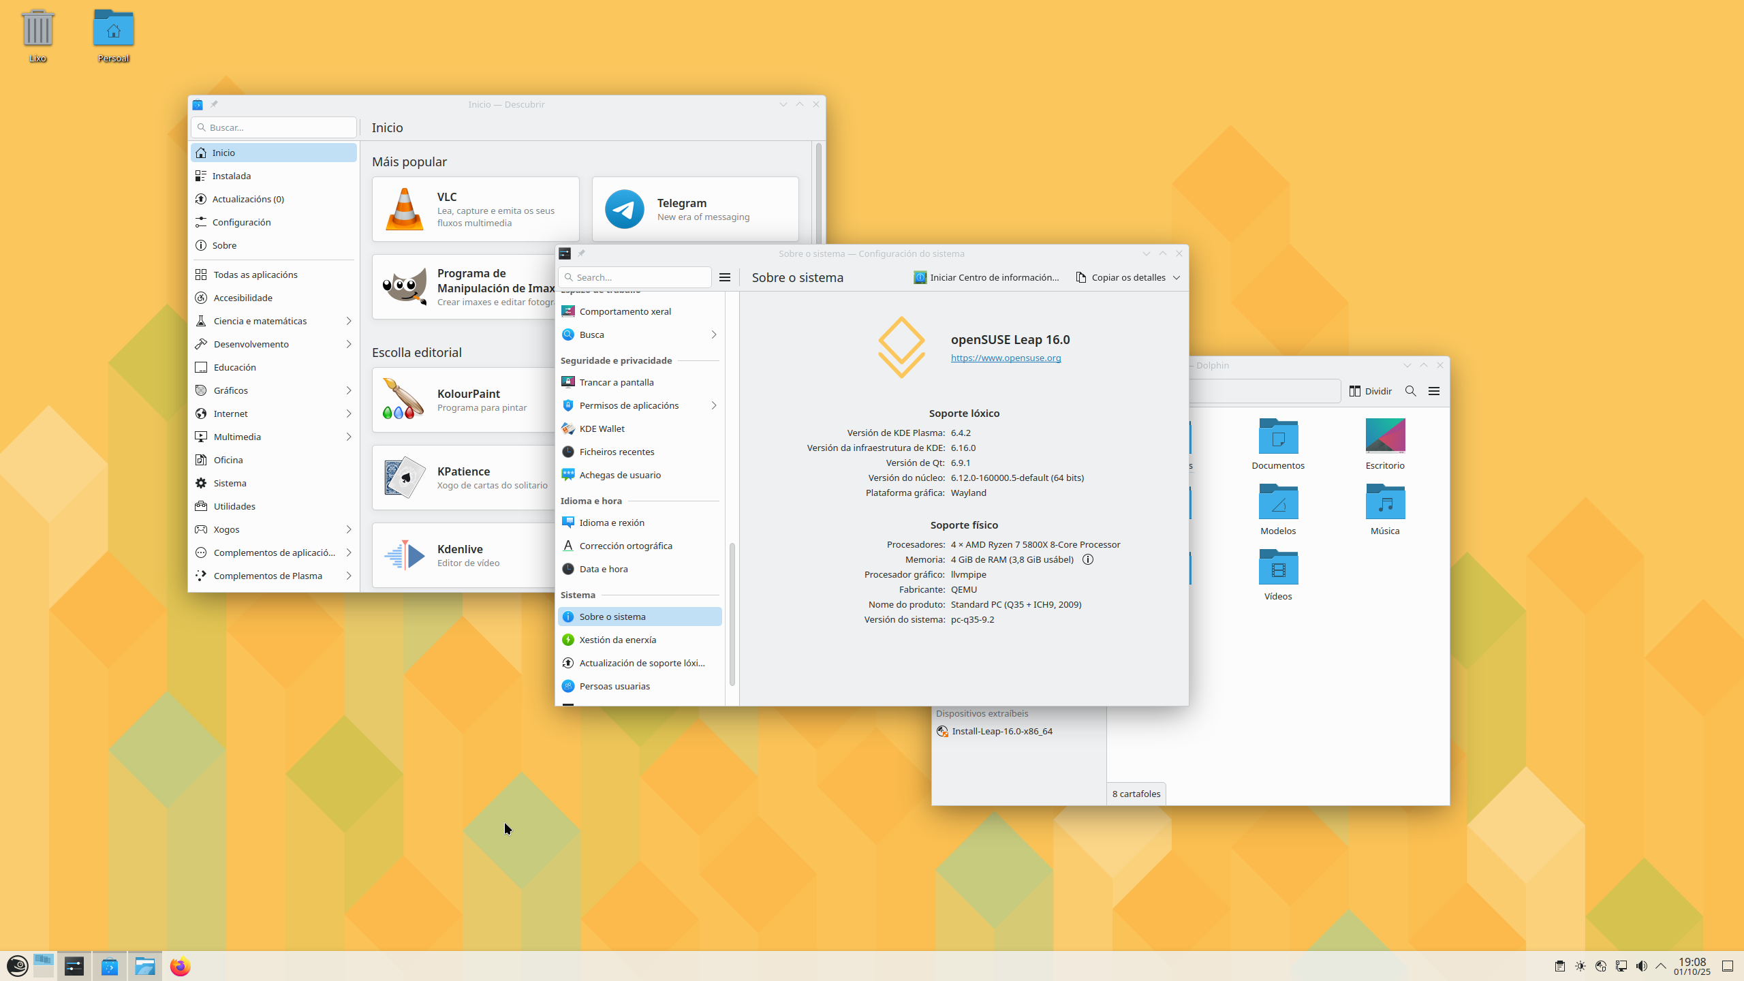Screen dimensions: 1744x981
Task: Click the Firefox icon in the taskbar
Action: pyautogui.click(x=180, y=966)
